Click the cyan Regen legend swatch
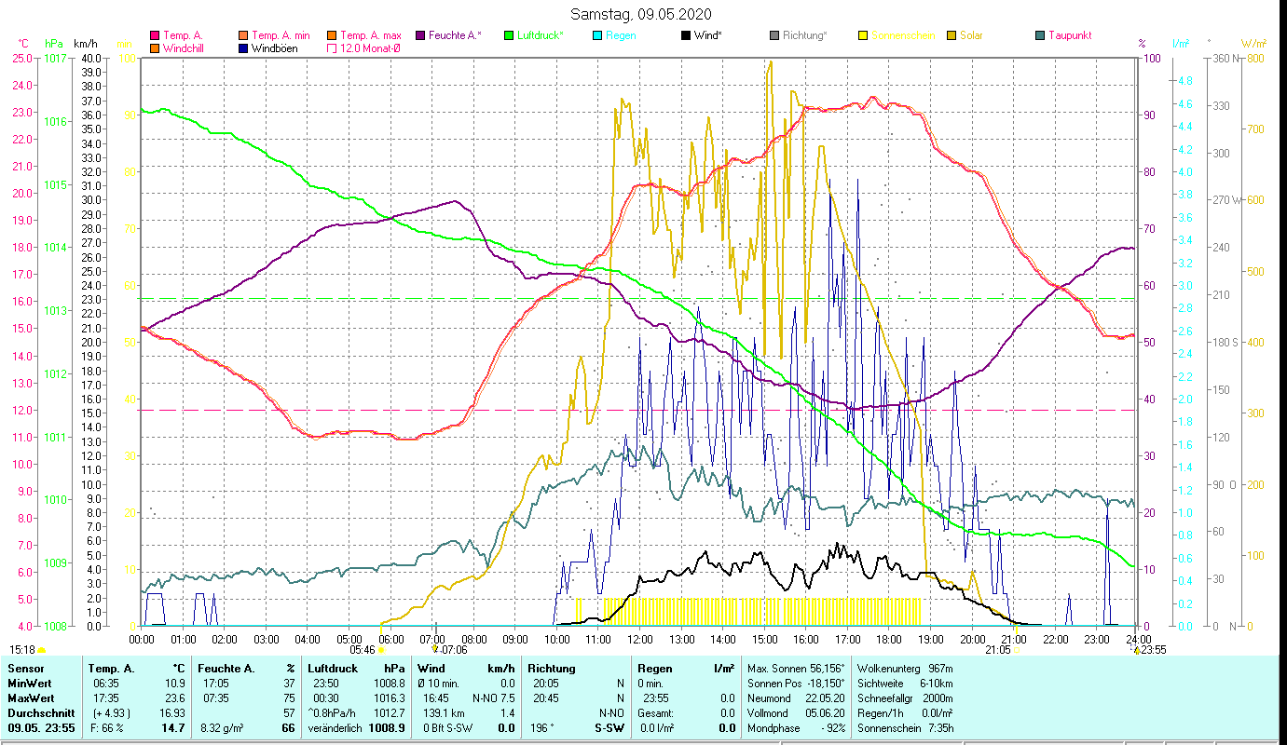 pyautogui.click(x=597, y=35)
